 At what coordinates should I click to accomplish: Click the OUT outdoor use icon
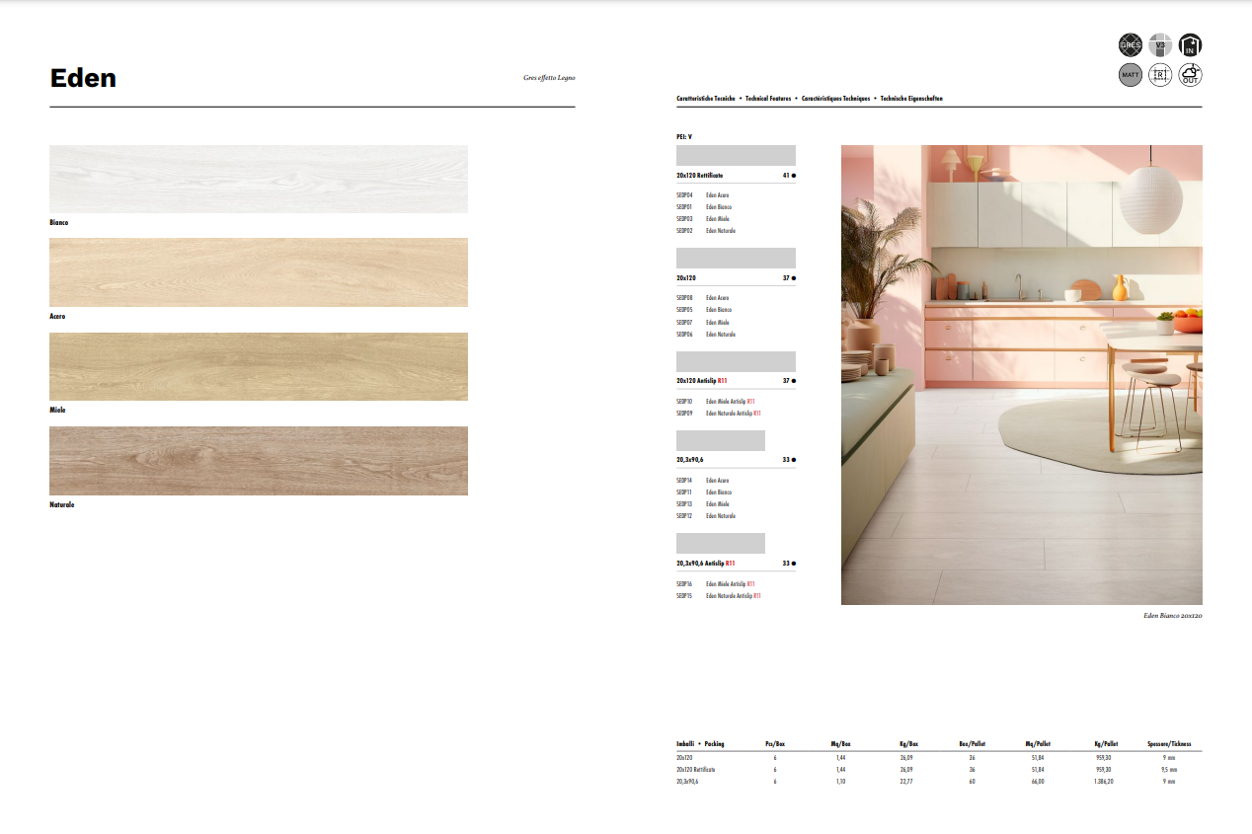tap(1191, 75)
